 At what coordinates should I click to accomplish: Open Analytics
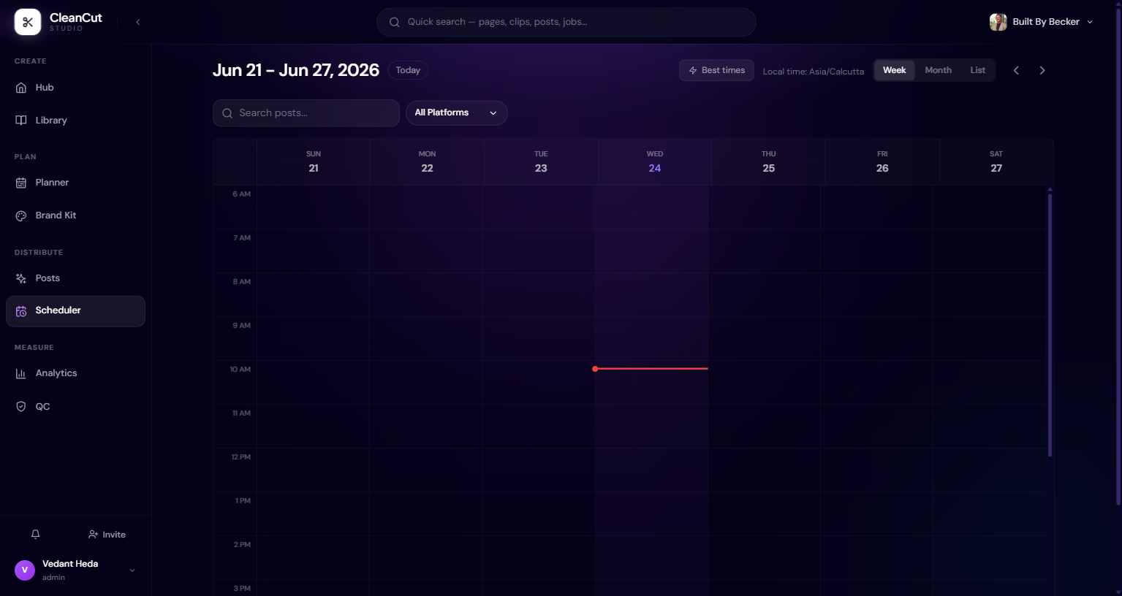point(75,373)
